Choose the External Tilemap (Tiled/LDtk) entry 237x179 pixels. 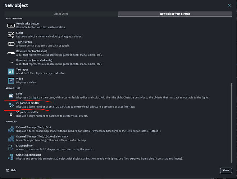[x=72, y=129]
